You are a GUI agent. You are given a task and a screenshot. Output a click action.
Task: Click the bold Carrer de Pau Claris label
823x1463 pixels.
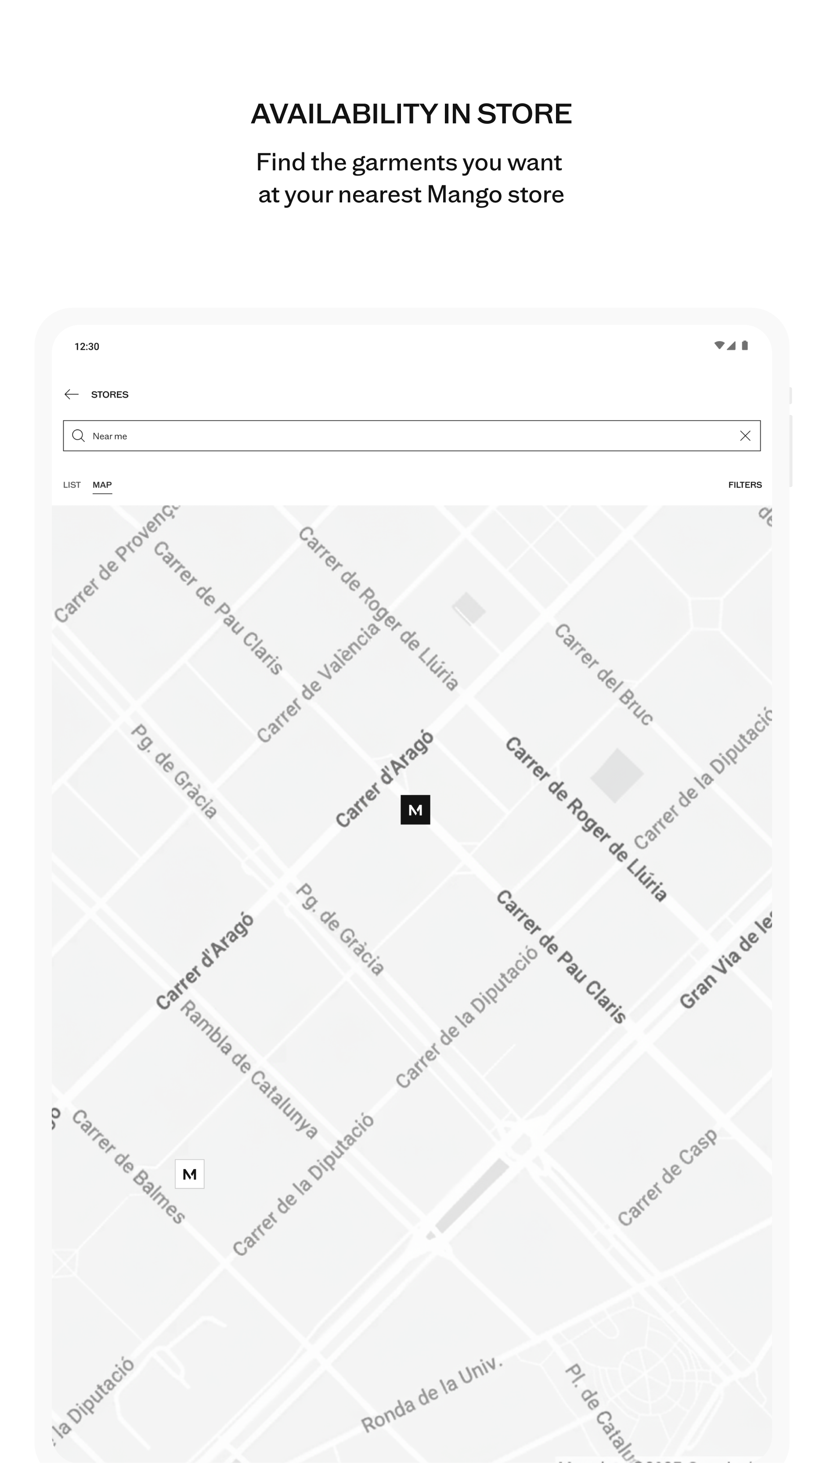click(561, 957)
